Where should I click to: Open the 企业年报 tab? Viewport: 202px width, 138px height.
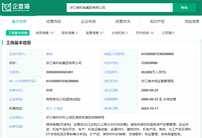click(x=88, y=21)
